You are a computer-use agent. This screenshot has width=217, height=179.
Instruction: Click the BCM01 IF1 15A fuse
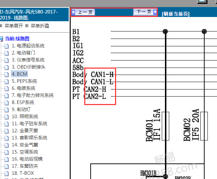[166, 126]
